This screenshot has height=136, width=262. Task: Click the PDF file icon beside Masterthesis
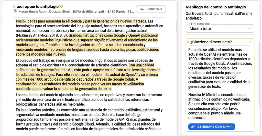coord(15,11)
